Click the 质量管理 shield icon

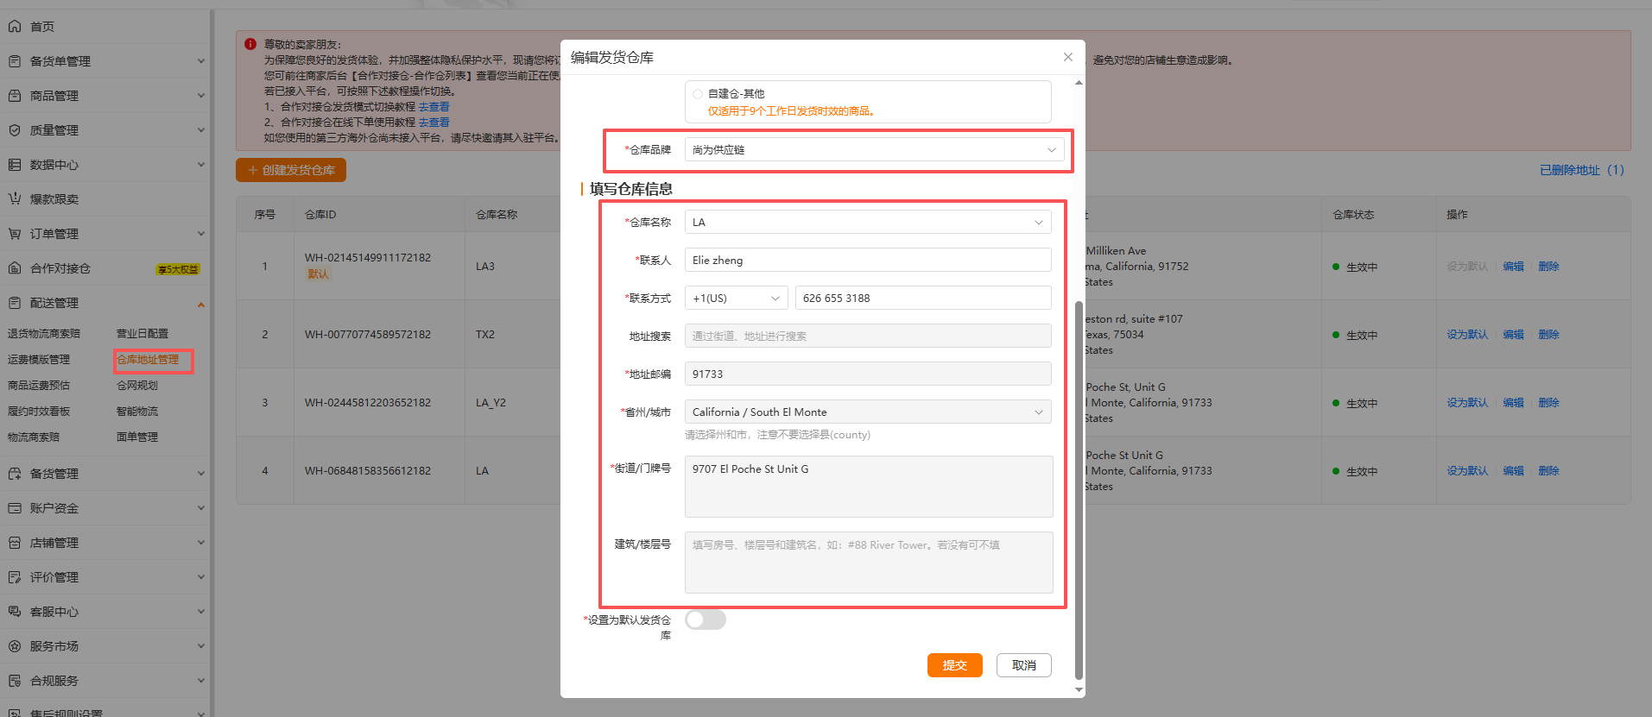[15, 130]
